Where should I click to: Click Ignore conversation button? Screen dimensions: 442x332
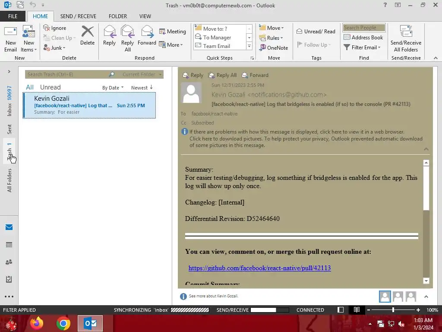coord(55,28)
